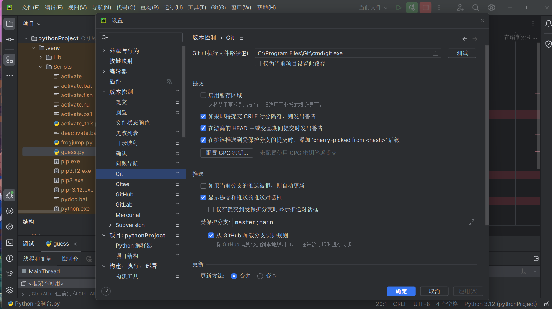Open the 导航(N) menu
Image resolution: width=552 pixels, height=309 pixels.
click(x=101, y=8)
